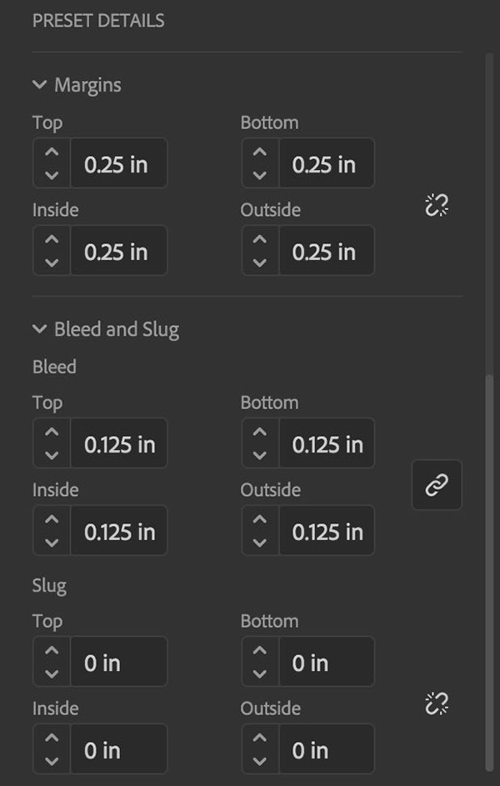
Task: Collapse the Margins section chevron
Action: pos(39,84)
